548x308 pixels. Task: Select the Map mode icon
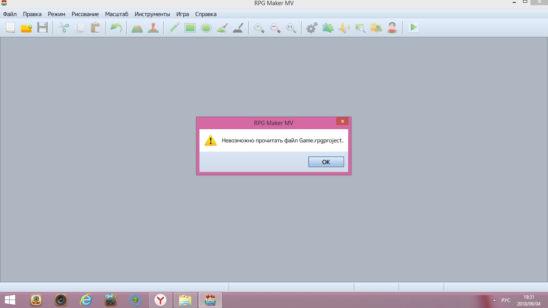pyautogui.click(x=137, y=28)
